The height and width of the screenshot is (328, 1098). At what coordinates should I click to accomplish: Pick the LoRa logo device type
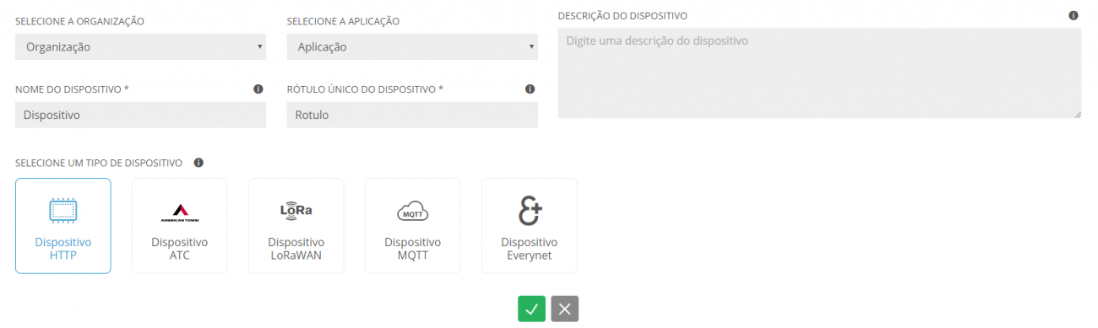[296, 211]
